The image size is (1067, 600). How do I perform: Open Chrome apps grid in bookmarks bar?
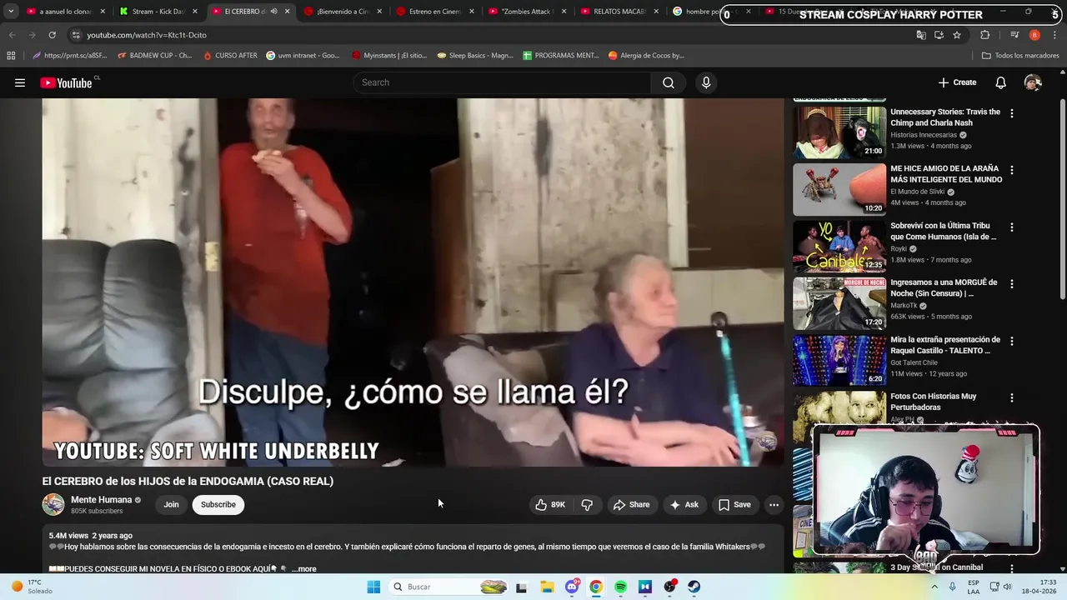pos(11,56)
